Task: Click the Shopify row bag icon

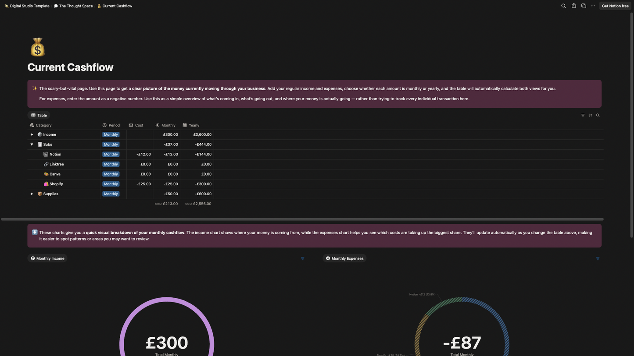Action: pos(46,184)
